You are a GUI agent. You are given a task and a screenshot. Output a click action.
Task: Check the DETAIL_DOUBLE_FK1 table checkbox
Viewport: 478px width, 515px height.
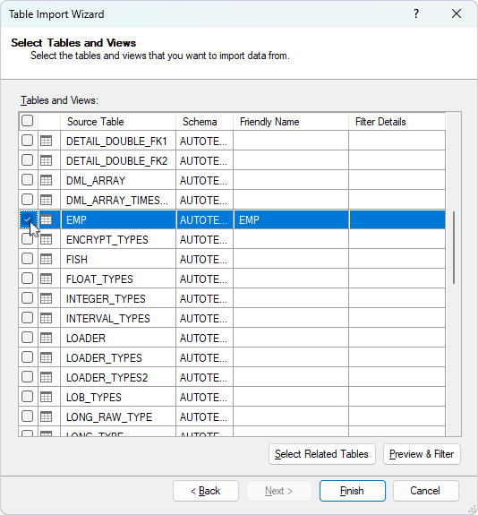[27, 141]
